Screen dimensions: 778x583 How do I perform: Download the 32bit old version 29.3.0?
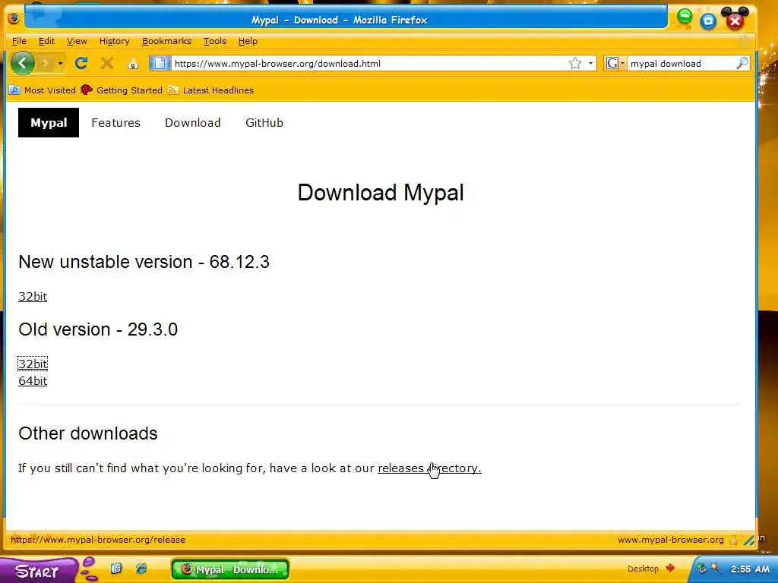click(x=33, y=364)
